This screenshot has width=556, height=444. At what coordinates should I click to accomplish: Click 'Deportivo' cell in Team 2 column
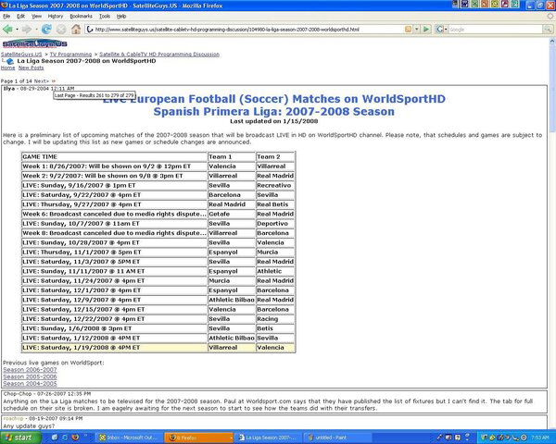coord(275,224)
